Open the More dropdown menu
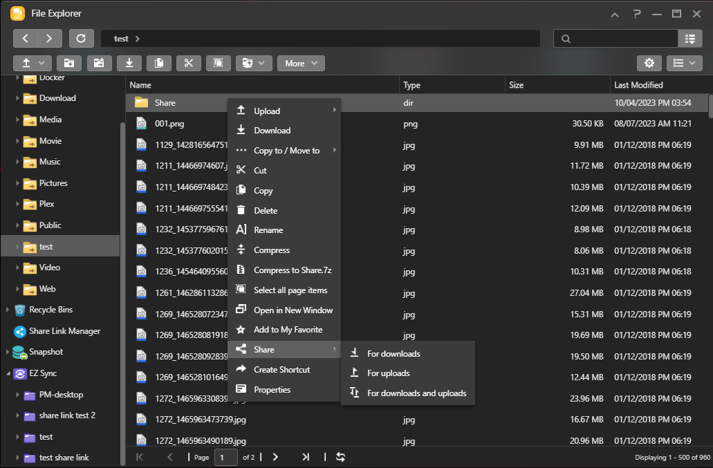 pos(301,63)
